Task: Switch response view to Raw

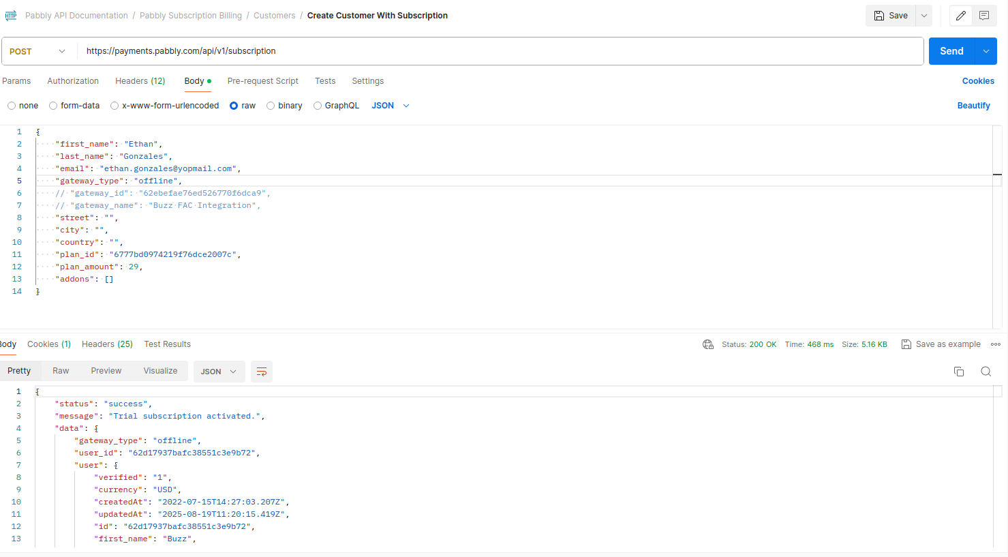Action: click(x=61, y=371)
